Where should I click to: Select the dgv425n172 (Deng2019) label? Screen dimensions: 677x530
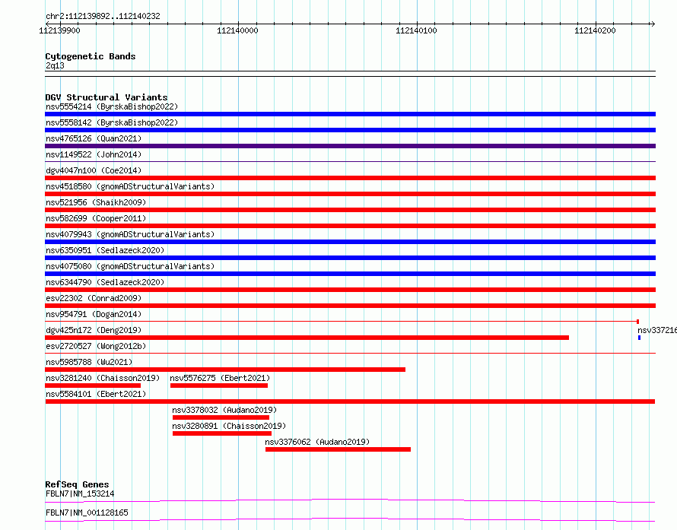tap(94, 330)
